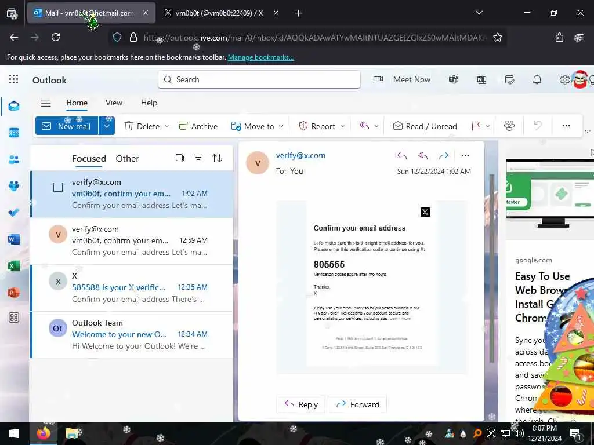Open ribbon overflow three dots
This screenshot has width=594, height=445.
[x=566, y=126]
